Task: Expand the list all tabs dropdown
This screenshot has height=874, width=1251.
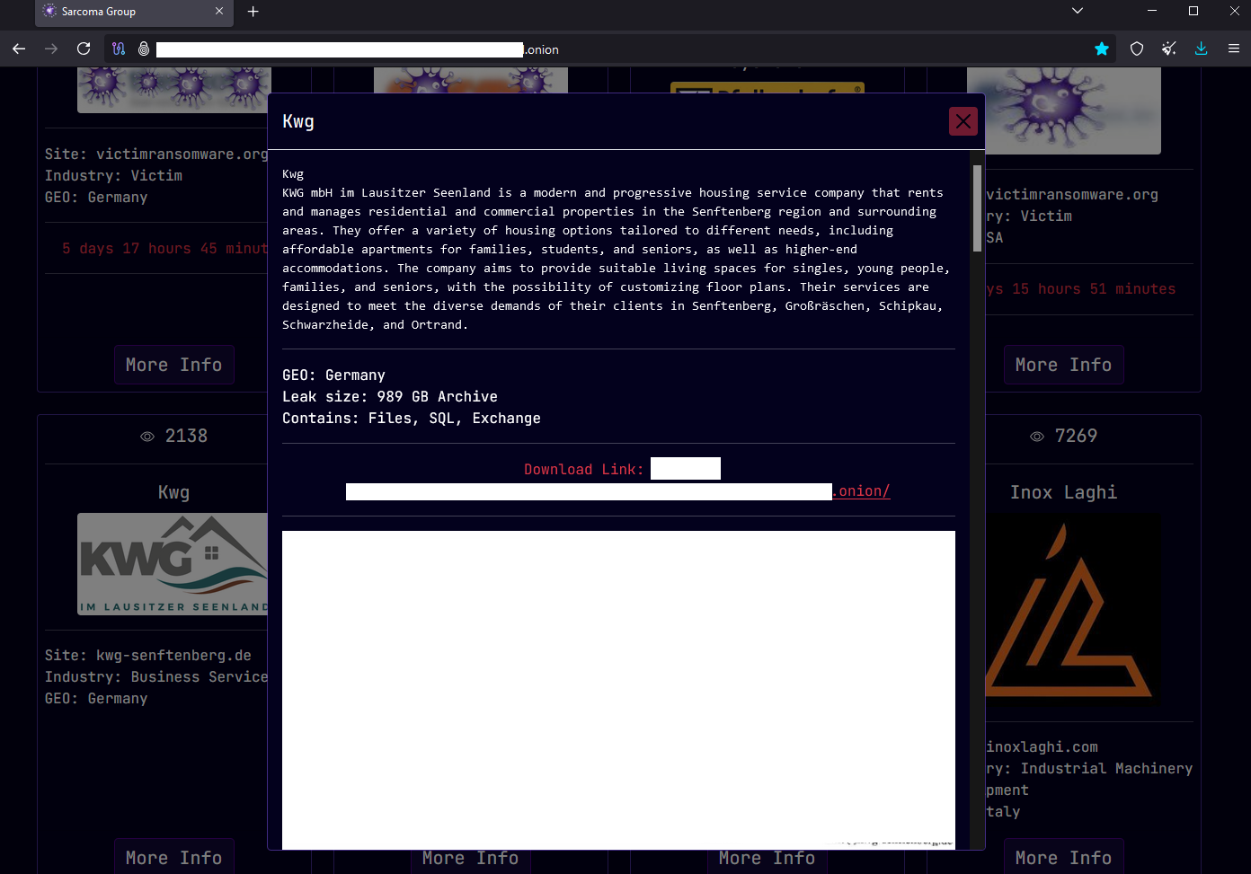Action: point(1078,12)
